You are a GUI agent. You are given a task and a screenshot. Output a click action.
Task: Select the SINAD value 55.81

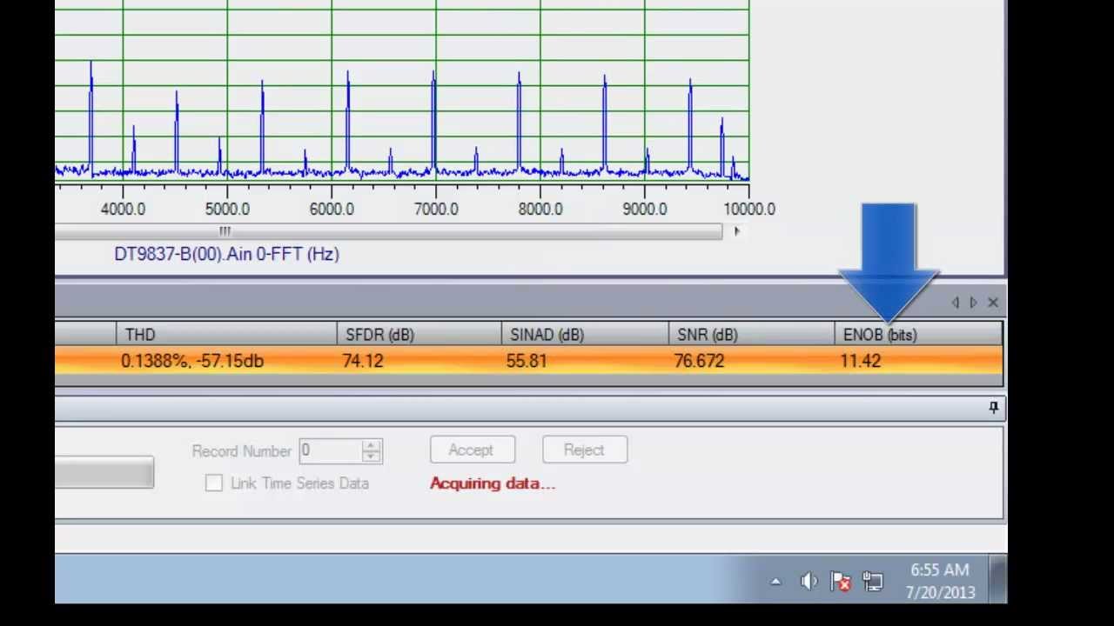pos(527,361)
